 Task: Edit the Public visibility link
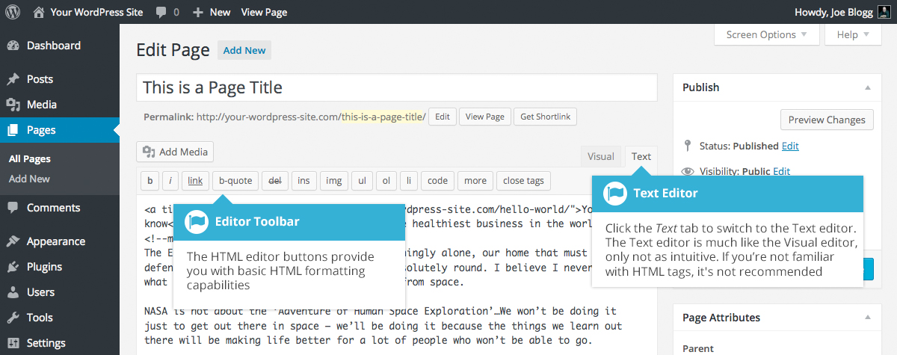(782, 171)
